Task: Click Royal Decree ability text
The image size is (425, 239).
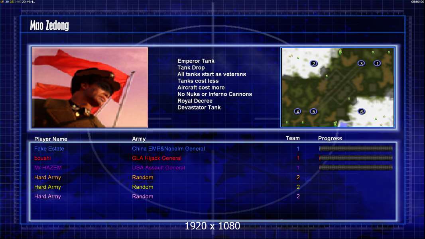Action: tap(195, 101)
